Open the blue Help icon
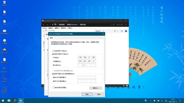 (126, 31)
